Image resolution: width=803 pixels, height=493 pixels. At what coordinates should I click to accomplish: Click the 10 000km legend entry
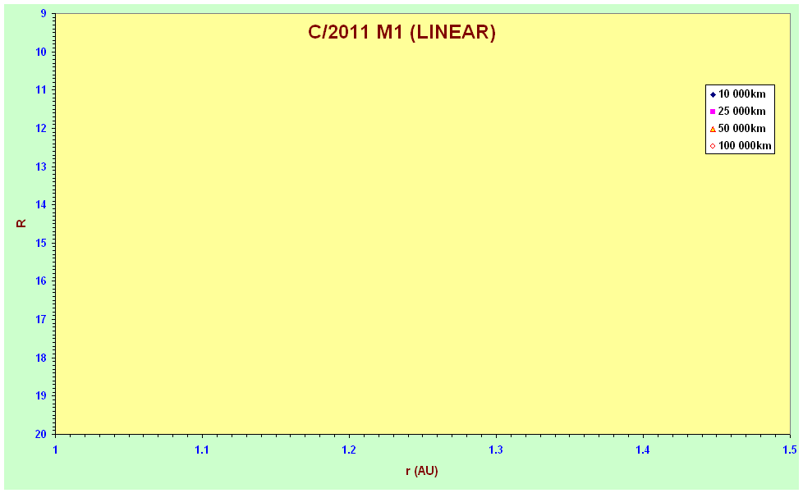point(738,94)
